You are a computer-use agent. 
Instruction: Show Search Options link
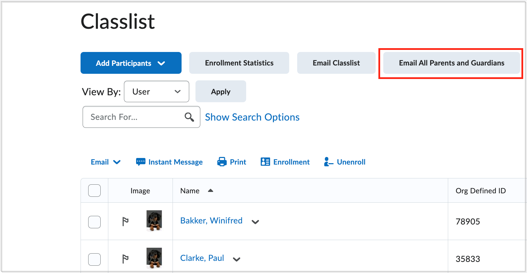[x=252, y=117]
